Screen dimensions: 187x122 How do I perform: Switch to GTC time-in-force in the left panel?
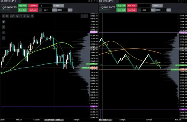coord(65,10)
